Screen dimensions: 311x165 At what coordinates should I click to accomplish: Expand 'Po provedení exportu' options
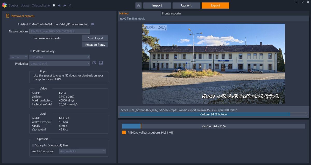coord(31,38)
